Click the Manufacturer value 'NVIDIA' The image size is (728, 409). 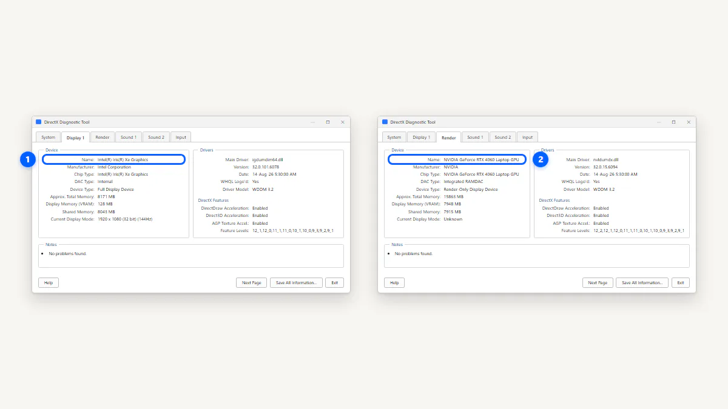pos(451,167)
